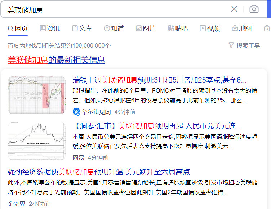Click the document icon on the 文库 tab
This screenshot has height=209, width=271.
[x=75, y=28]
